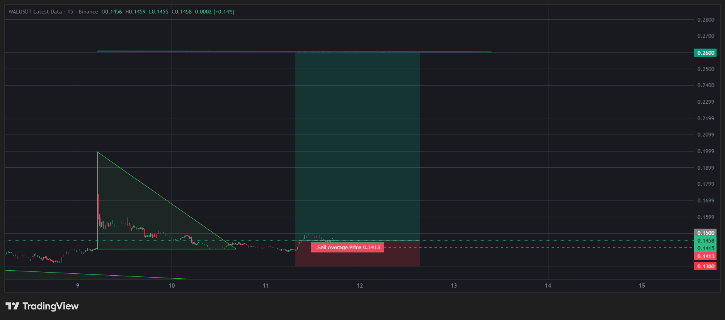Click the close value C0.1458 in the legend
The width and height of the screenshot is (725, 320).
(182, 12)
